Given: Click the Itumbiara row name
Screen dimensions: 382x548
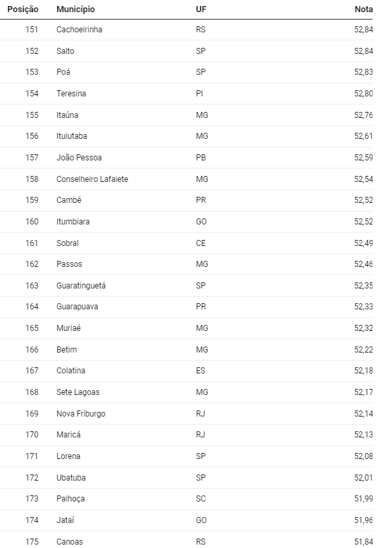Looking at the screenshot, I should 73,222.
